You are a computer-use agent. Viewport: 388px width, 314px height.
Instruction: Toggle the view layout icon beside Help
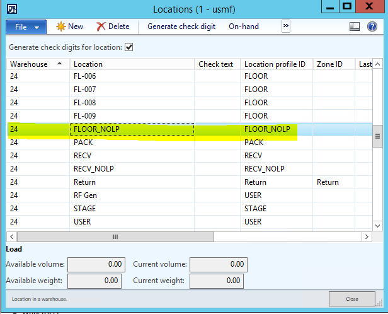pos(355,26)
